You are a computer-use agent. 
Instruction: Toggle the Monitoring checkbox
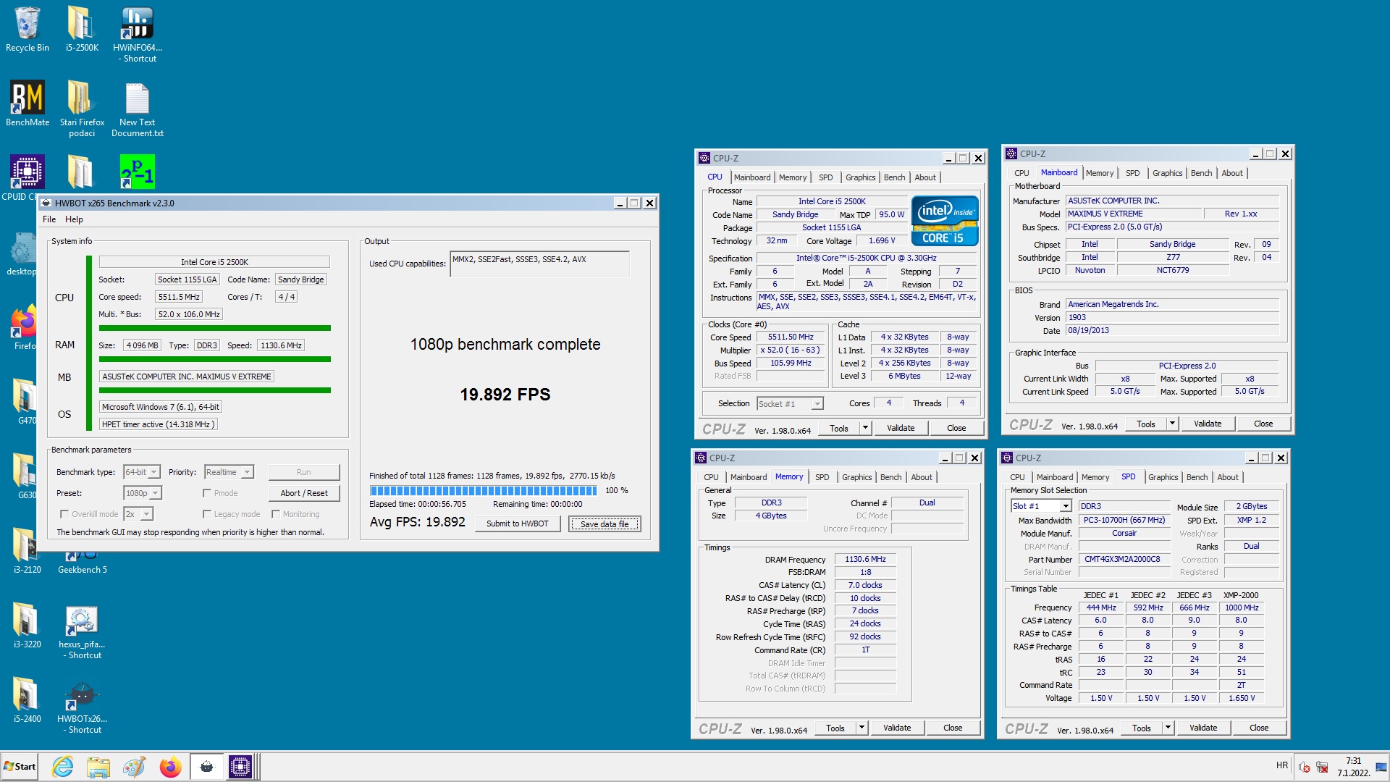click(276, 514)
